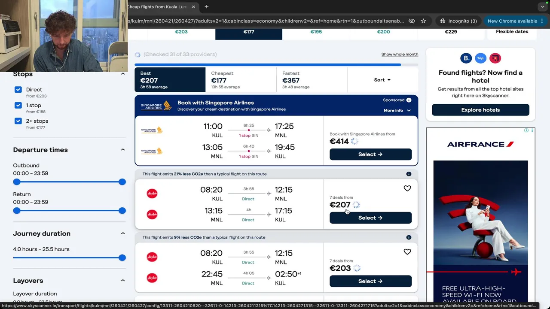The height and width of the screenshot is (309, 550).
Task: Click 'Book with Singapore Airlines' heading
Action: (x=216, y=103)
